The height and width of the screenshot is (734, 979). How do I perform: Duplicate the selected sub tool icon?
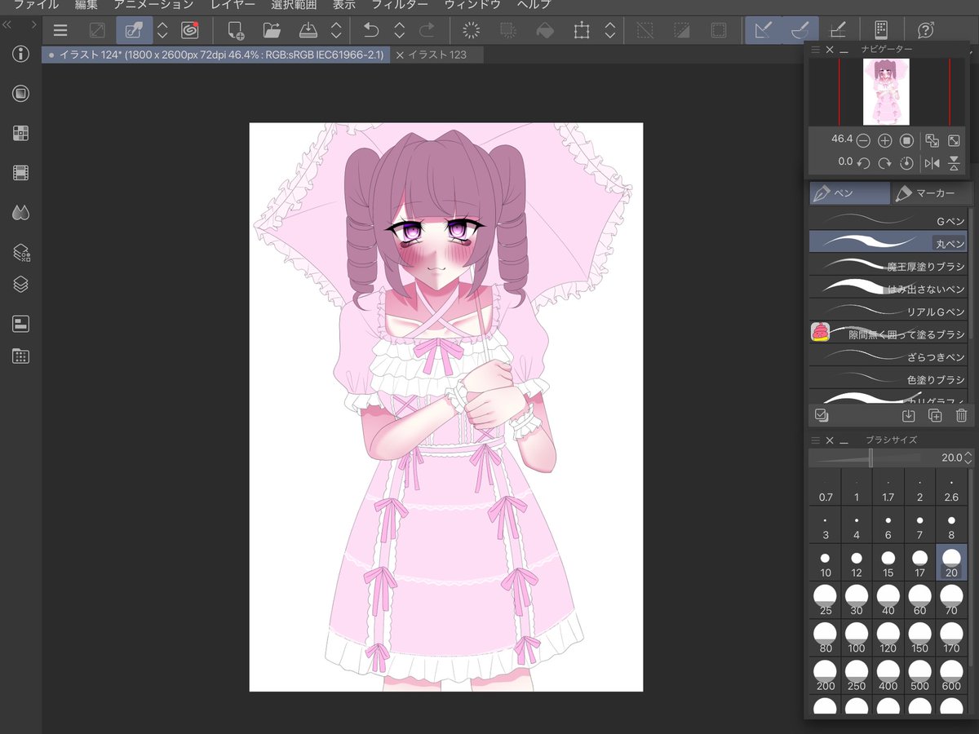(x=935, y=416)
